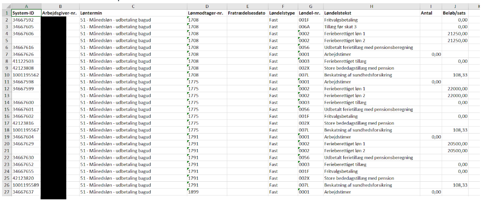Select cell with System-ID 42123820
Viewport: 491px width, 206px height.
[26, 178]
